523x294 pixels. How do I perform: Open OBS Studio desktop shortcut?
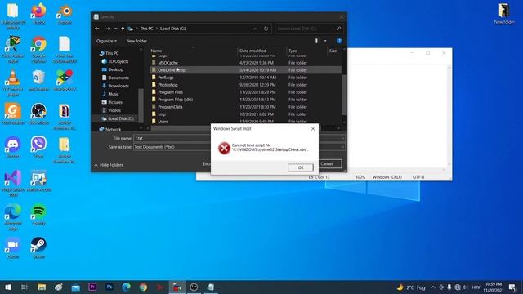38,114
